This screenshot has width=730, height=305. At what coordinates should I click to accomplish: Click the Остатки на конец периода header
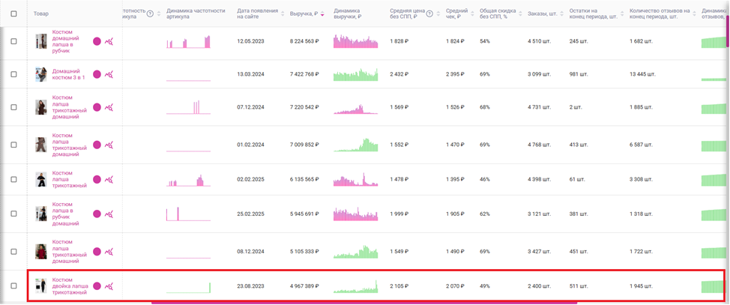593,13
